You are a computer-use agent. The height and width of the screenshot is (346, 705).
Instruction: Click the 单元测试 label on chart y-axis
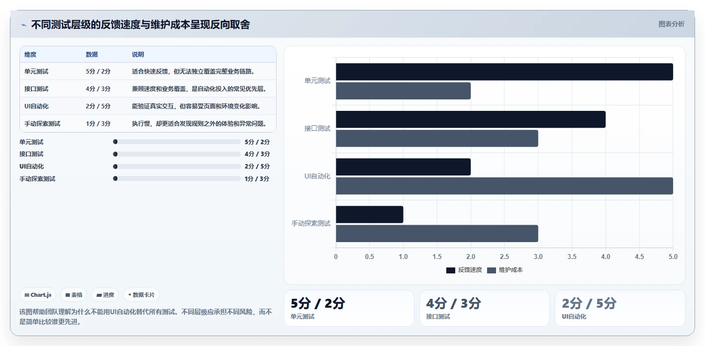click(317, 81)
